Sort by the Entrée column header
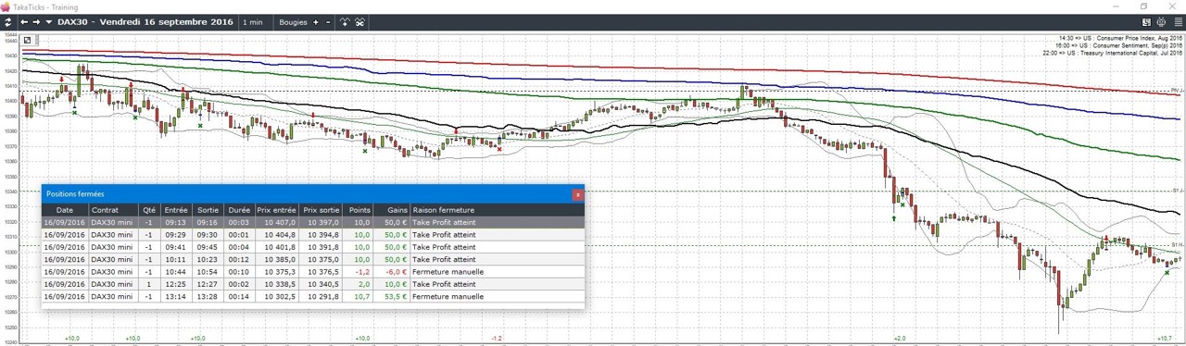This screenshot has height=346, width=1186. tap(176, 210)
